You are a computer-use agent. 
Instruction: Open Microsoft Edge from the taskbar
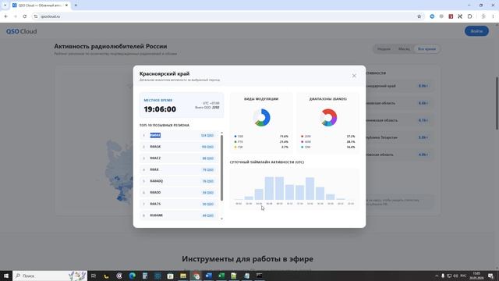(132, 276)
